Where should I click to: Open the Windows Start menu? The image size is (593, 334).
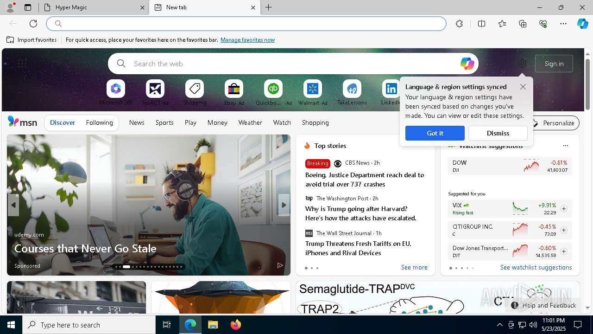tap(11, 325)
